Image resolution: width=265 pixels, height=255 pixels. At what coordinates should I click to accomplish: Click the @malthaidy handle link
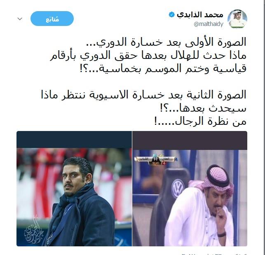coord(209,24)
